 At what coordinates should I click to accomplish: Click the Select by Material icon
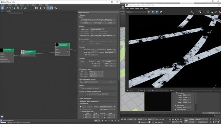pos(56,8)
